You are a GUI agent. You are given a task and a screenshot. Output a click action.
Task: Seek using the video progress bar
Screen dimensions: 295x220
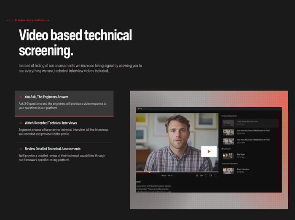(x=177, y=172)
